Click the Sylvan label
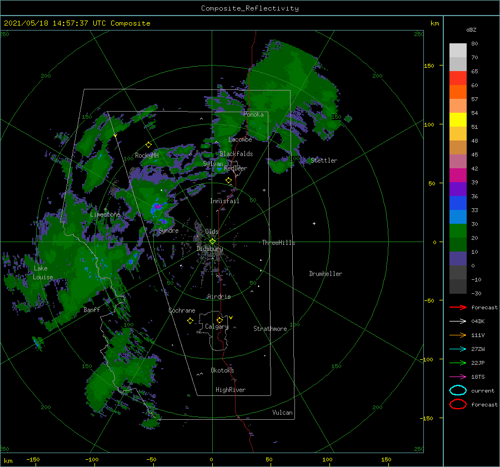This screenshot has height=467, width=500. click(x=213, y=164)
